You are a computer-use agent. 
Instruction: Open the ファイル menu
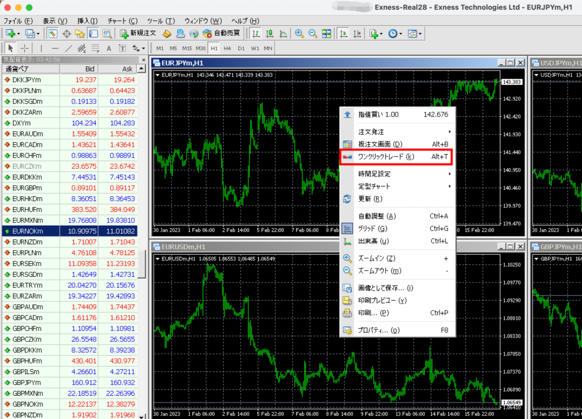coord(18,21)
